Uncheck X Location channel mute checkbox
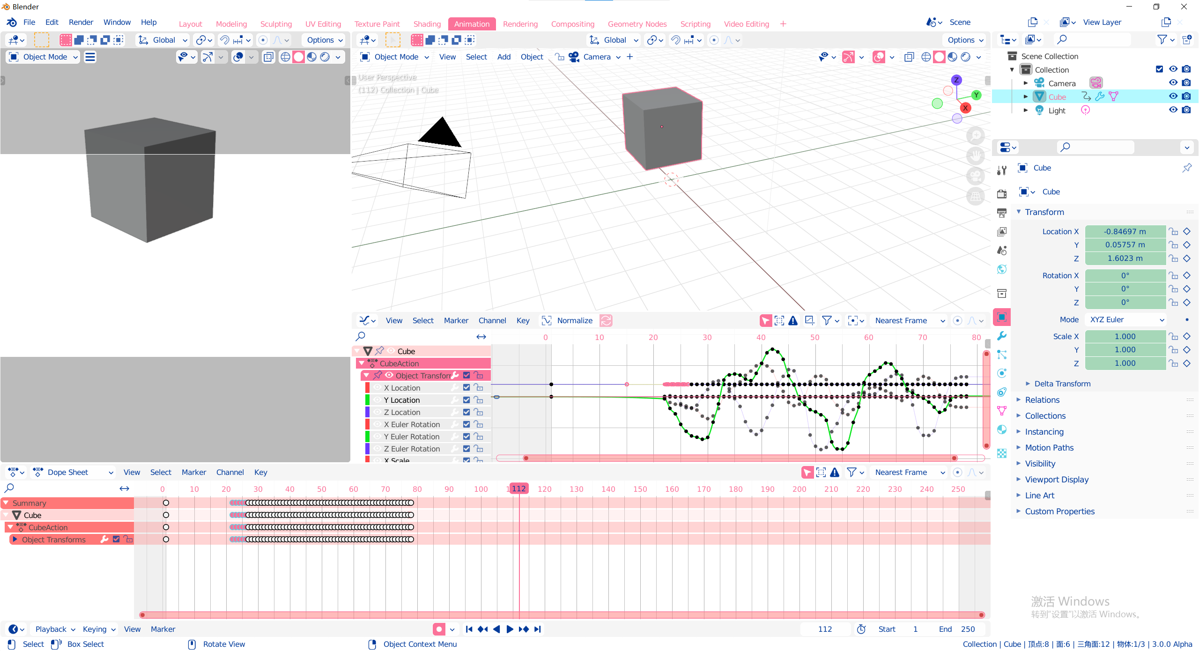This screenshot has width=1199, height=651. [466, 388]
